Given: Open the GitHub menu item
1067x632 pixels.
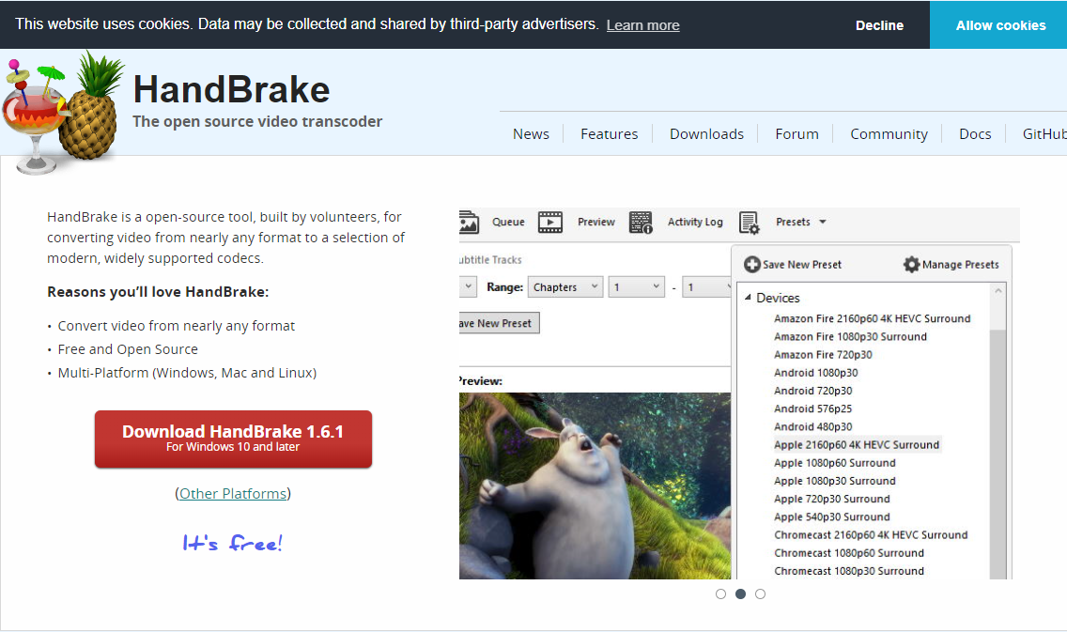Looking at the screenshot, I should point(1044,134).
